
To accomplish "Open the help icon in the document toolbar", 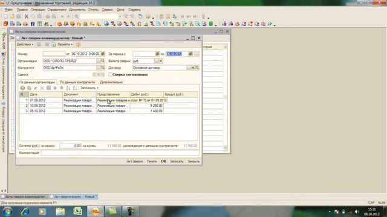I will point(78,45).
